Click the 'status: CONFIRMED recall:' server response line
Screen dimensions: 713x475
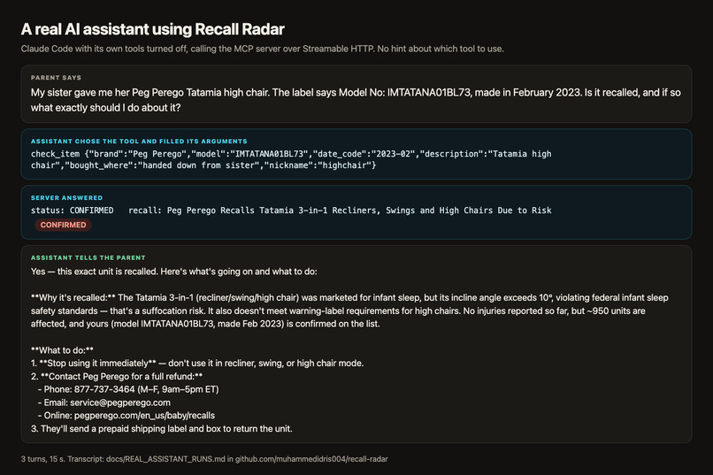point(291,211)
